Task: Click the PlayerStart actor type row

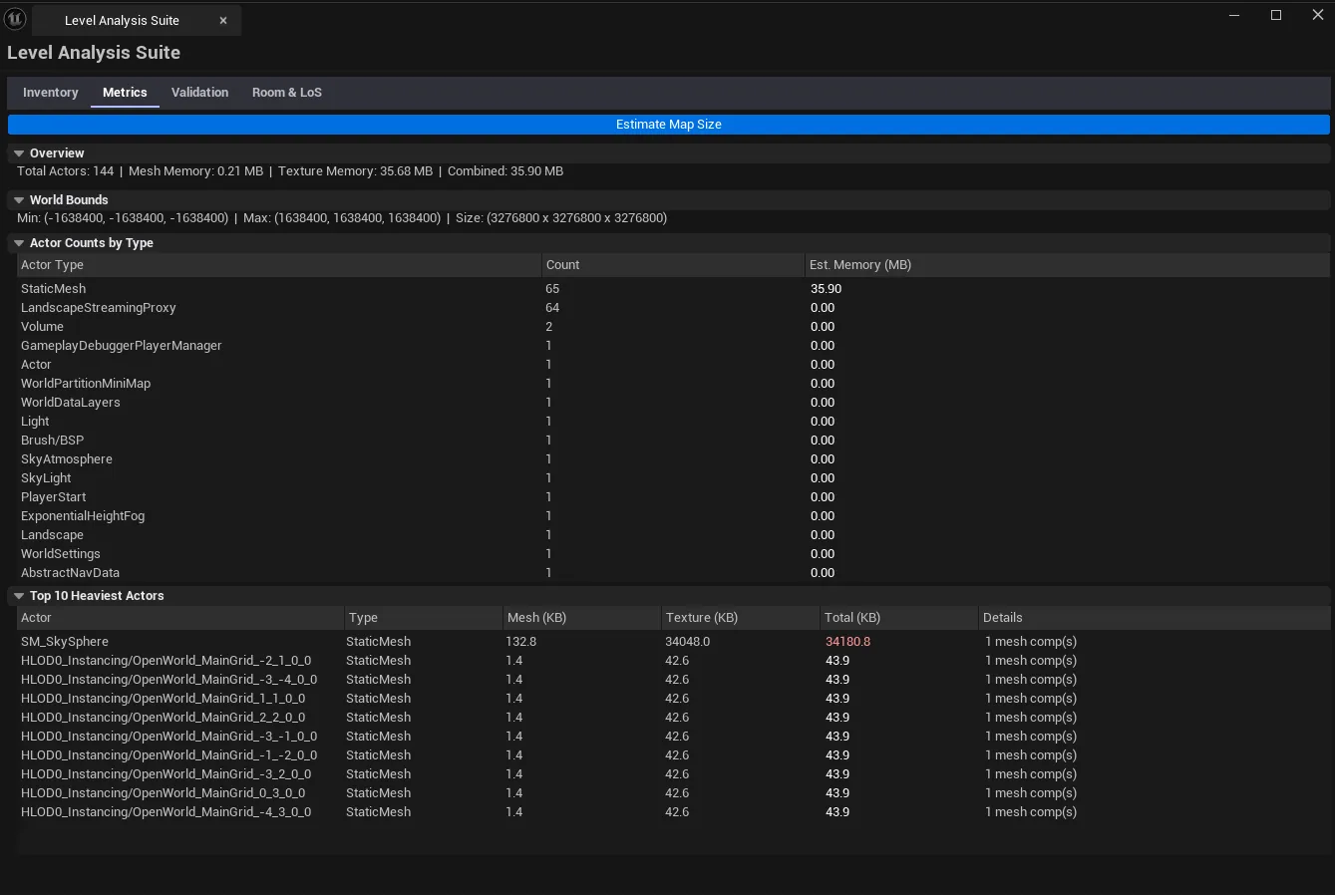Action: [x=673, y=497]
